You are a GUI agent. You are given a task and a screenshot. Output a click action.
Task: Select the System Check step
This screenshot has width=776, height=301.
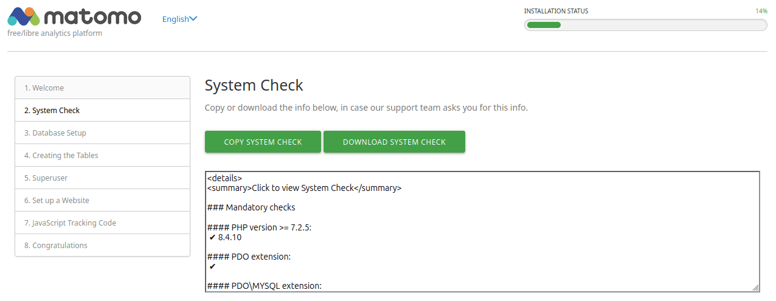(52, 110)
